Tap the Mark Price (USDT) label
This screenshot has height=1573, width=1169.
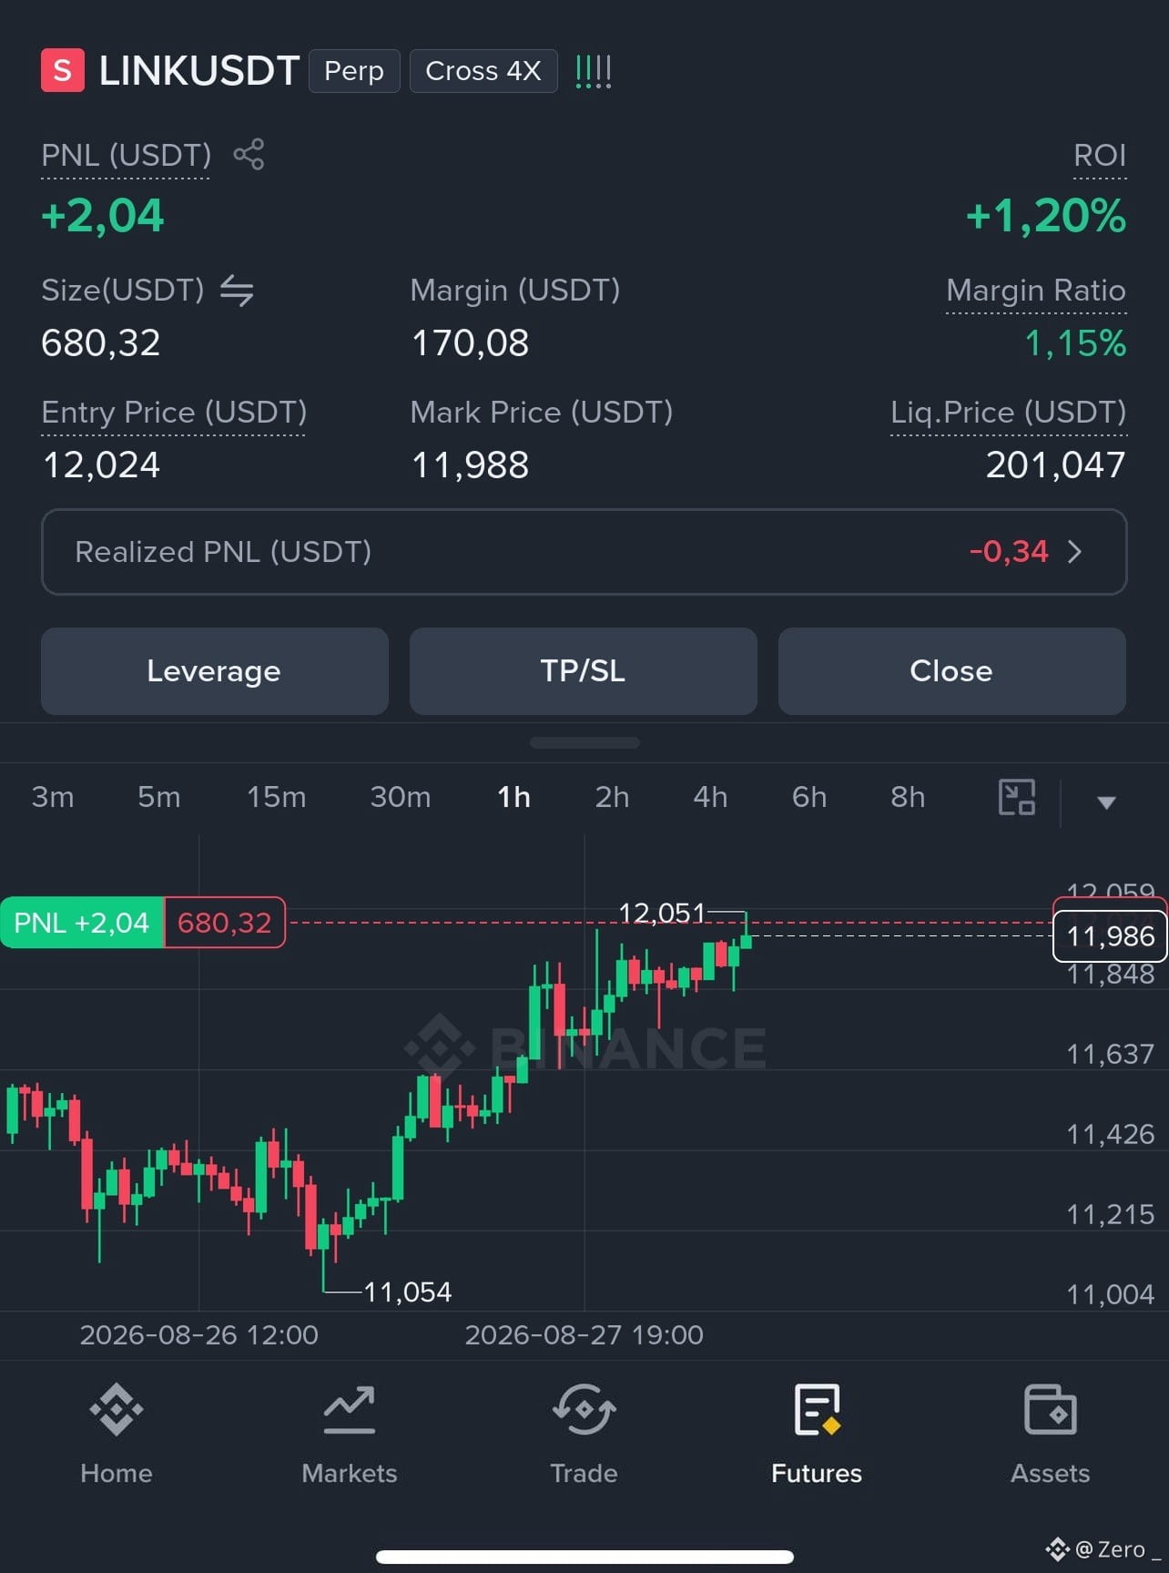pyautogui.click(x=542, y=413)
